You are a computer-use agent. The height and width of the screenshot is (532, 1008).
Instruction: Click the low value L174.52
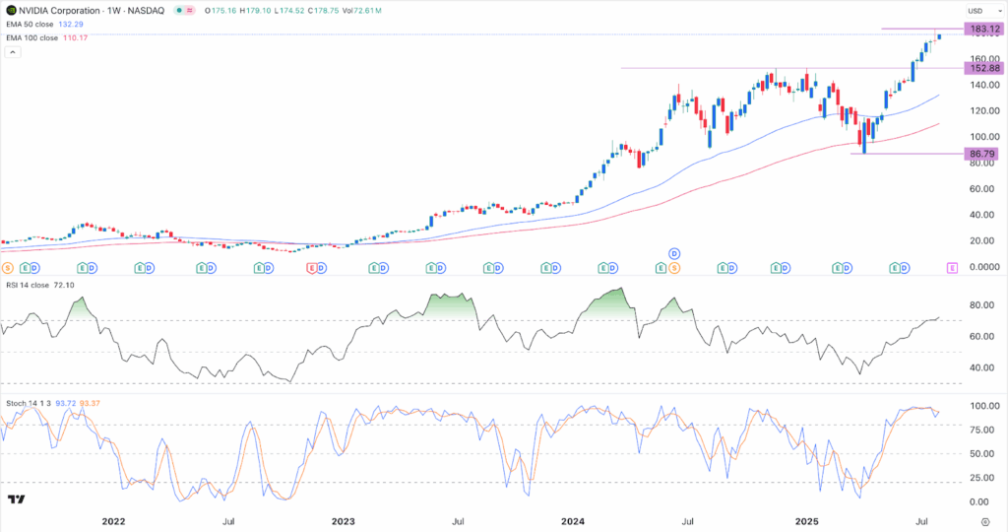pyautogui.click(x=289, y=11)
